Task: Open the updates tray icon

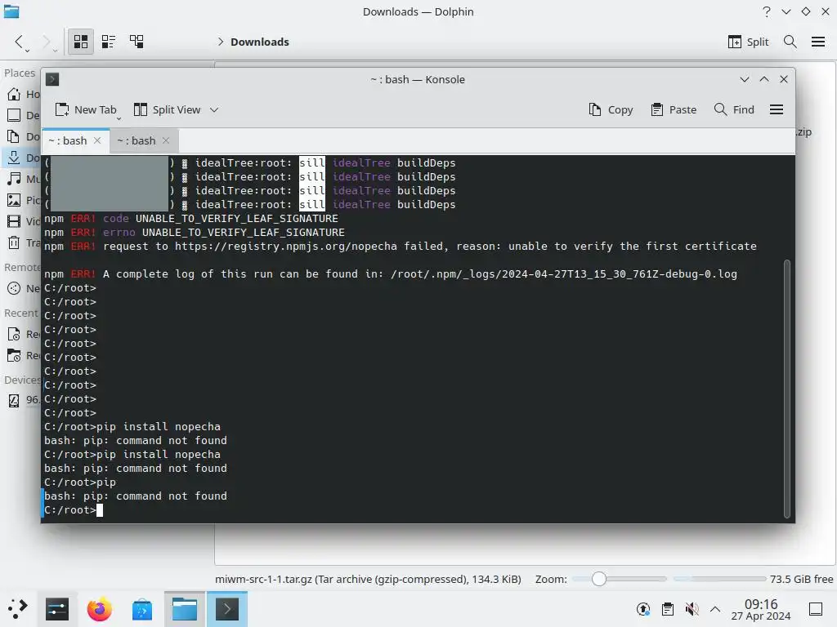Action: point(643,609)
